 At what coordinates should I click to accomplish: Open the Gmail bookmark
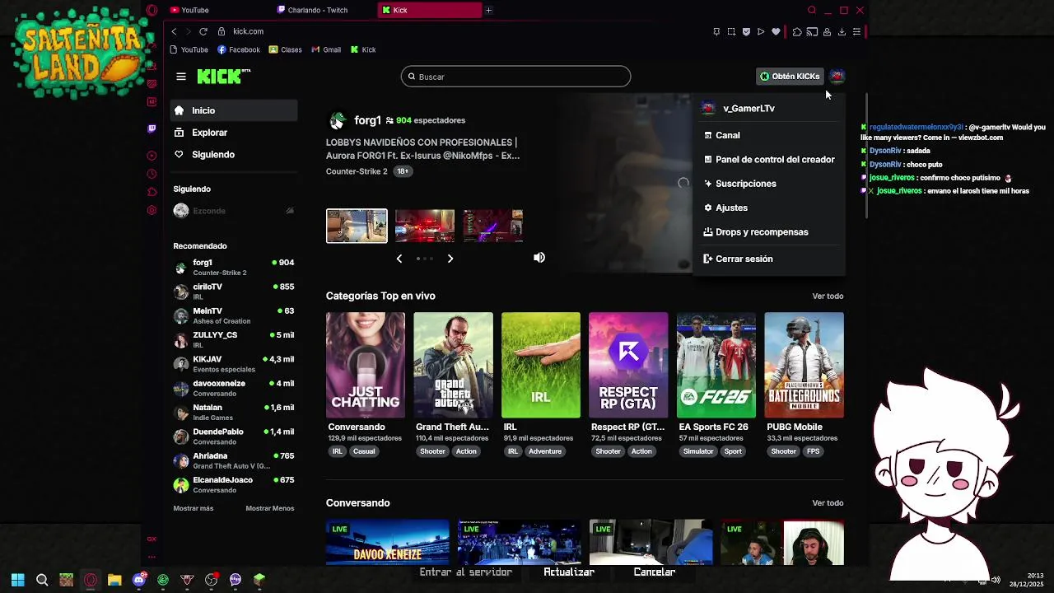tap(326, 49)
